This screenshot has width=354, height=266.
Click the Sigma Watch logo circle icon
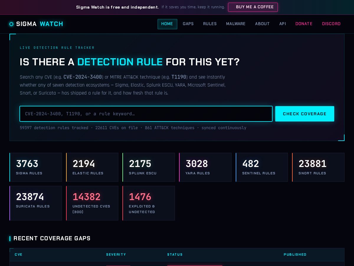[12, 24]
